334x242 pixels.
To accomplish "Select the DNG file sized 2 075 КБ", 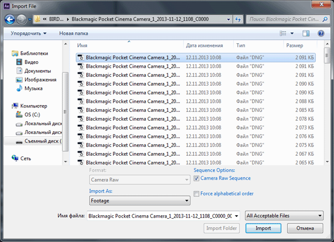I will 195,145.
